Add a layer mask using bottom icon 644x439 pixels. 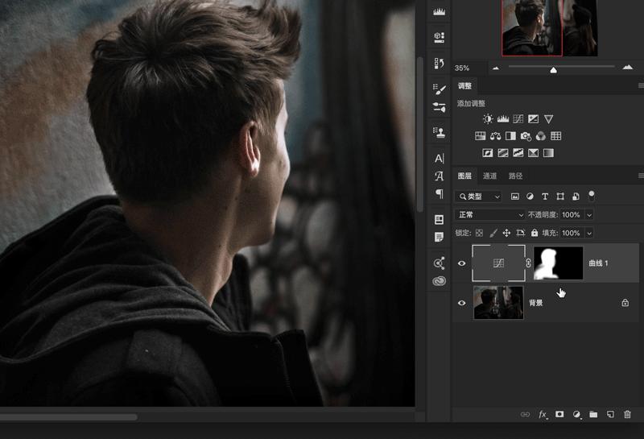point(559,414)
